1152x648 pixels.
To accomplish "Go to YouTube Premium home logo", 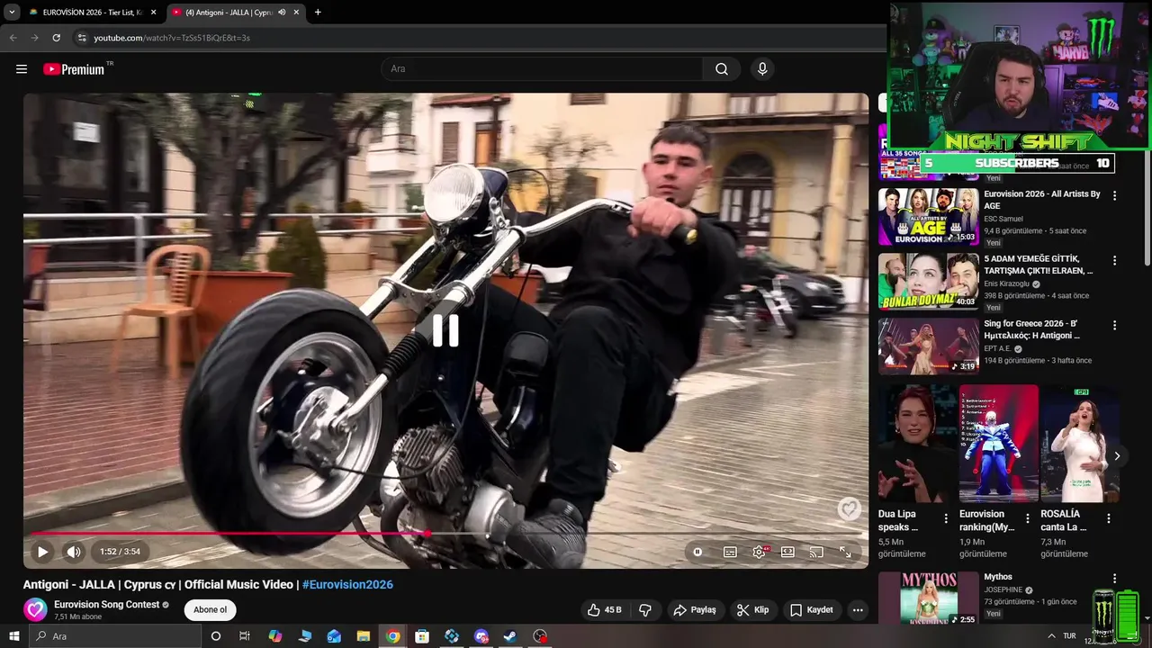I will coord(75,69).
